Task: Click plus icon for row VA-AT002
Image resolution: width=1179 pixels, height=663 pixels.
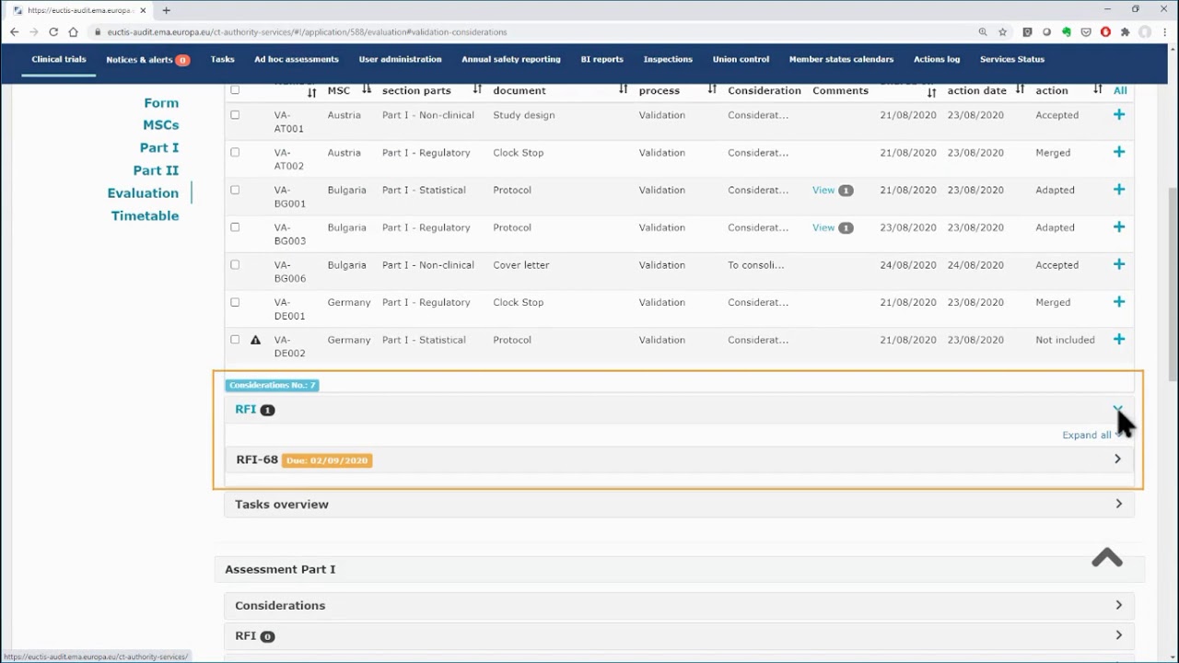Action: click(x=1118, y=152)
